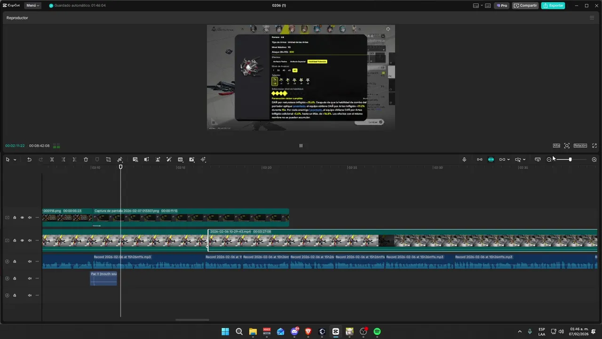This screenshot has height=339, width=602.
Task: Zoom in timeline with plus magnifier
Action: pos(594,160)
